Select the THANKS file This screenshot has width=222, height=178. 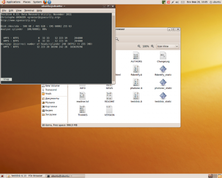click(x=82, y=111)
